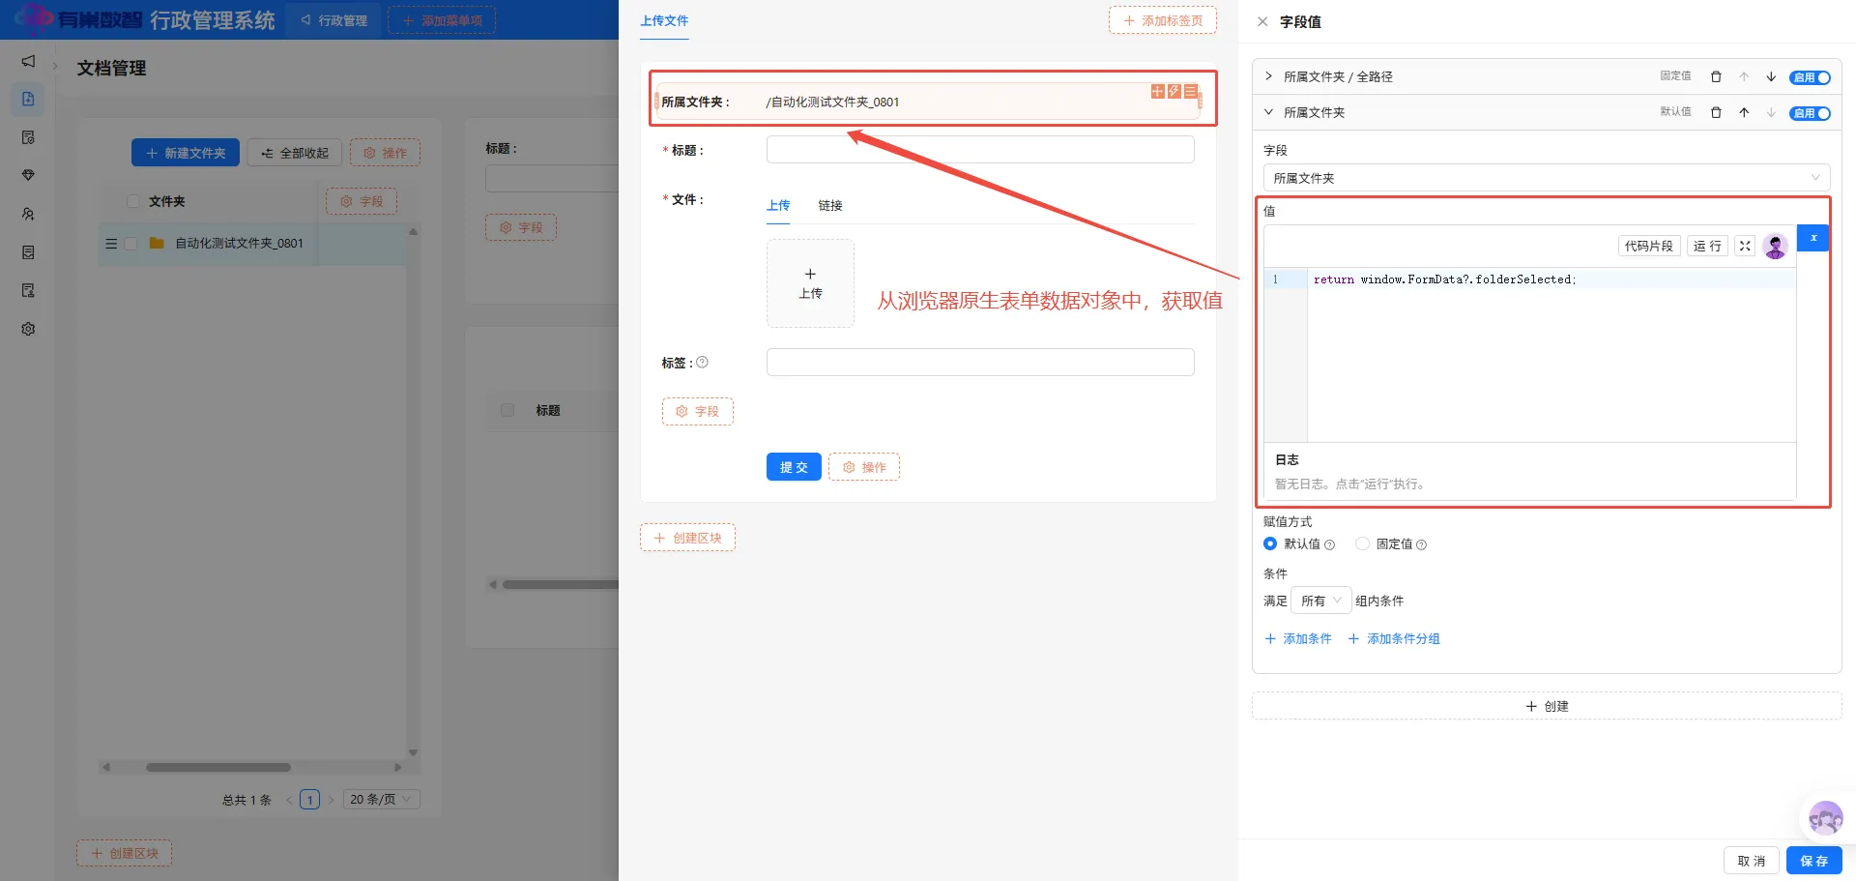Select the 默认值 radio option
1856x881 pixels.
1270,543
